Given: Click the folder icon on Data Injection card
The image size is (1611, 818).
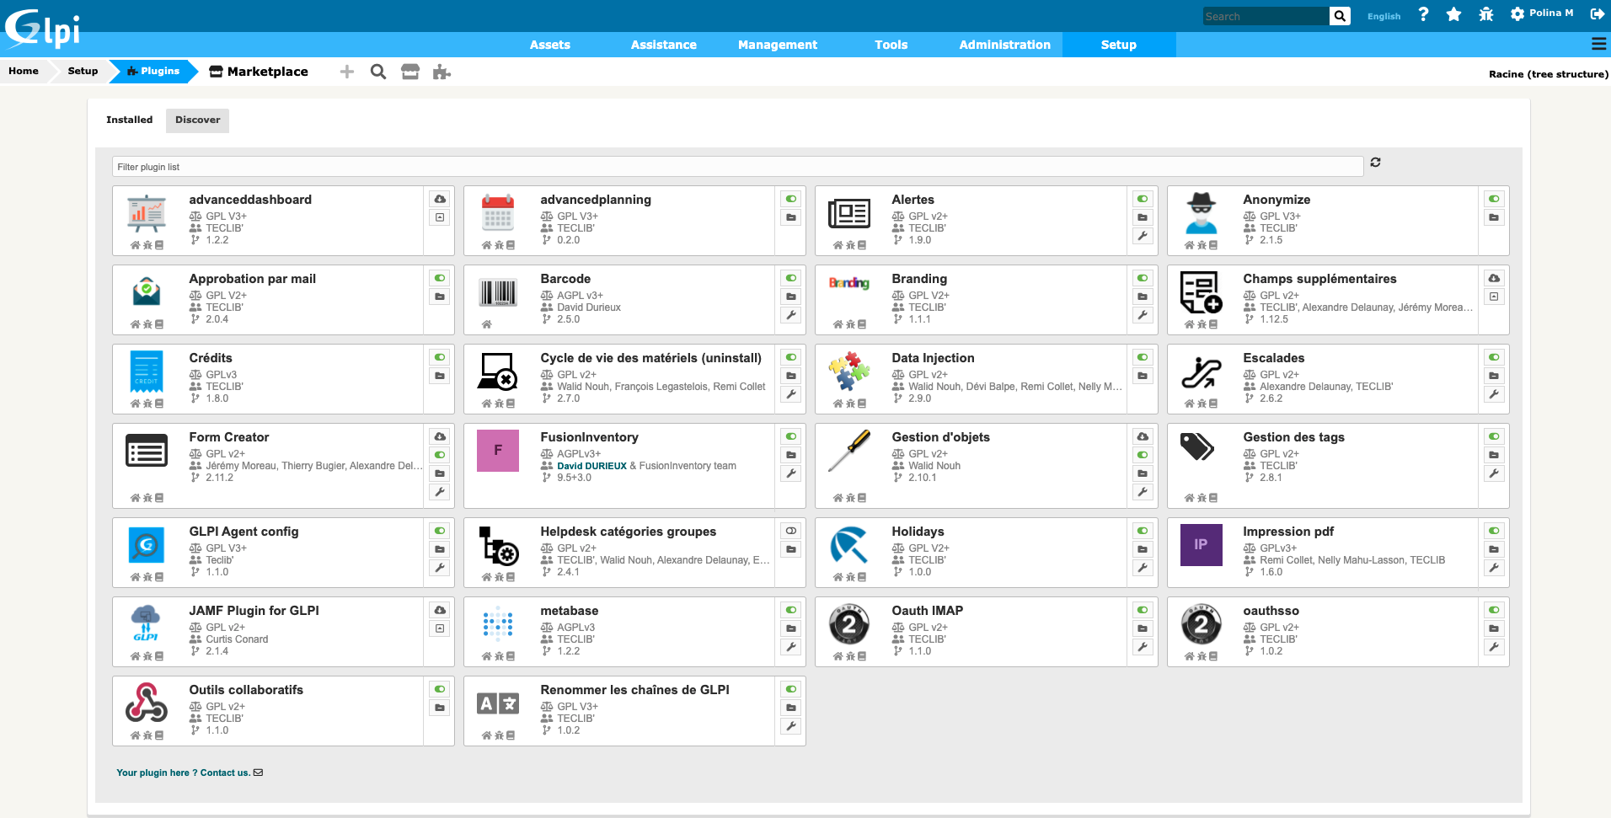Looking at the screenshot, I should (1143, 376).
